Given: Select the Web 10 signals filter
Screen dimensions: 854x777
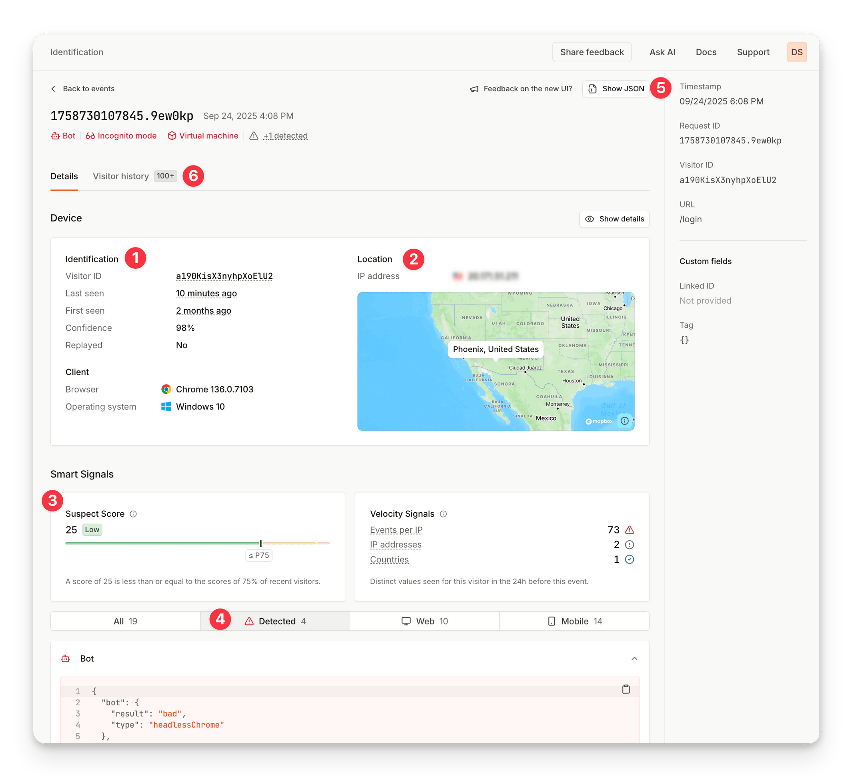Looking at the screenshot, I should [425, 622].
